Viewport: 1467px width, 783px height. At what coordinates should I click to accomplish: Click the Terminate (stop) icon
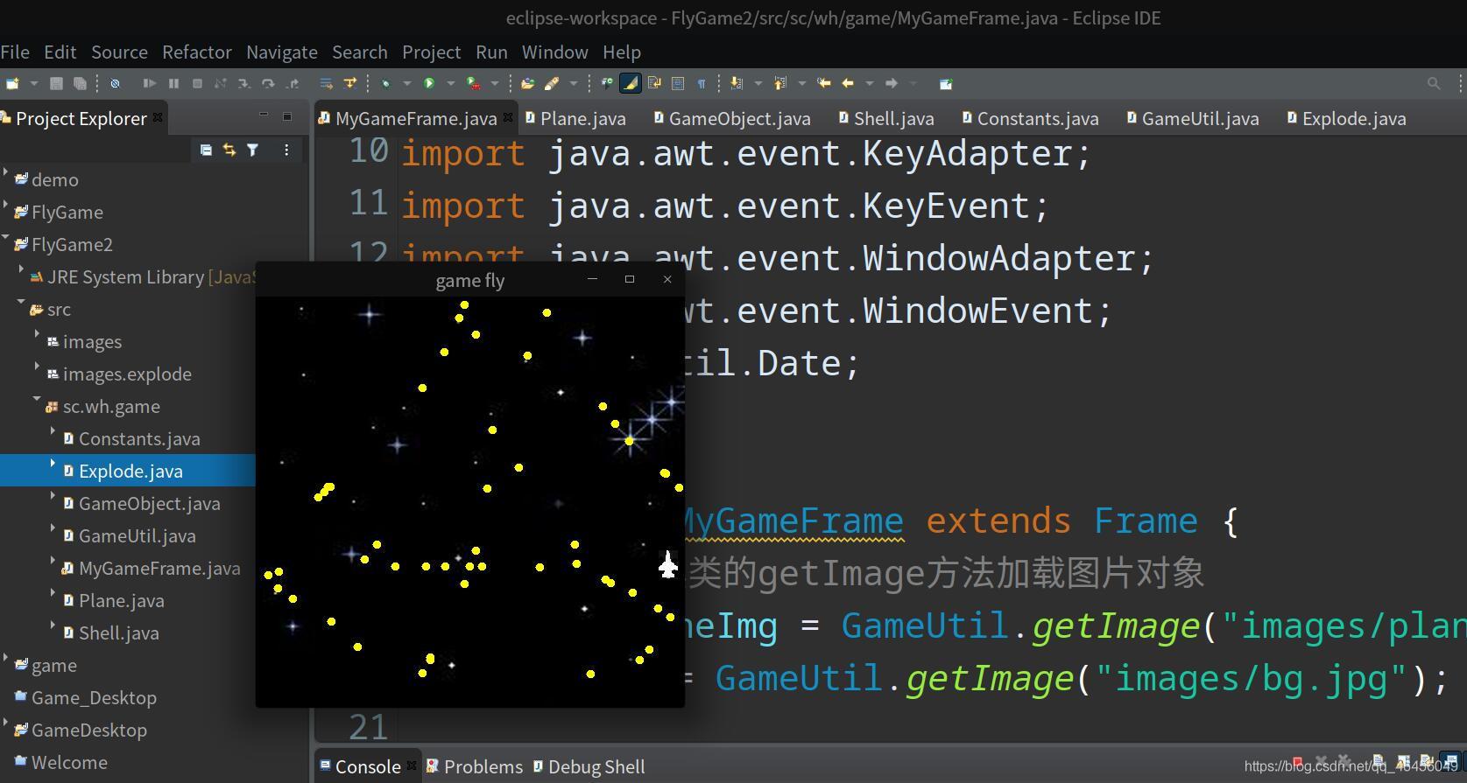[x=197, y=84]
